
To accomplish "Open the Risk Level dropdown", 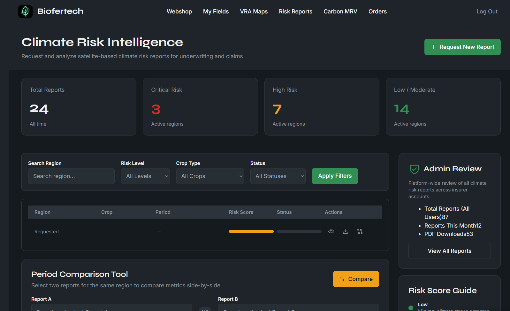I will coord(145,176).
